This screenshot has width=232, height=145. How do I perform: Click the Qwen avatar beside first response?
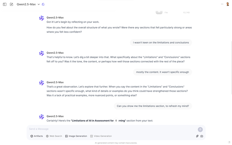(x=41, y=18)
